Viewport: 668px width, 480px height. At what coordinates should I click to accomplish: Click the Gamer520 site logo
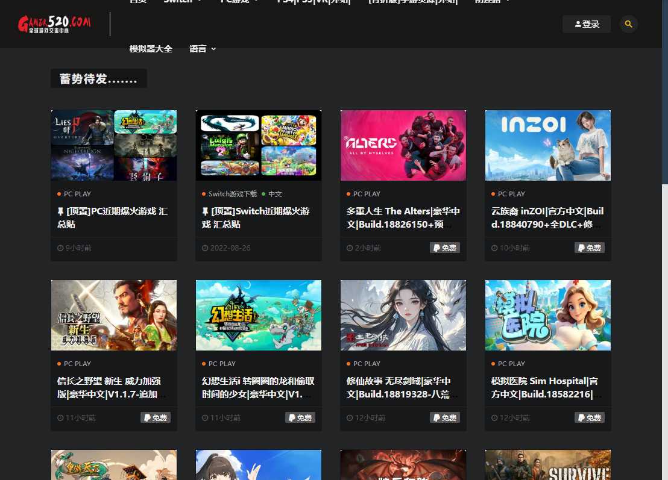coord(54,23)
